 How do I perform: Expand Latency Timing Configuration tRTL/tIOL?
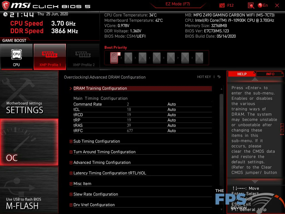71,173
